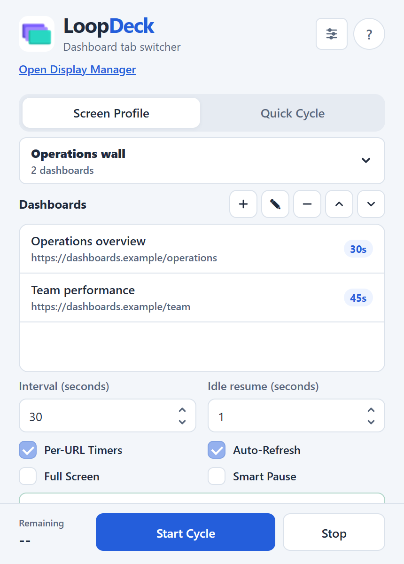Move dashboard up with up-arrow icon
This screenshot has height=564, width=404.
click(339, 204)
